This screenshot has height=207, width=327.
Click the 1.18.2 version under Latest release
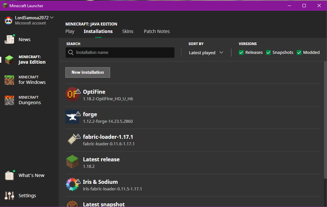pos(89,166)
